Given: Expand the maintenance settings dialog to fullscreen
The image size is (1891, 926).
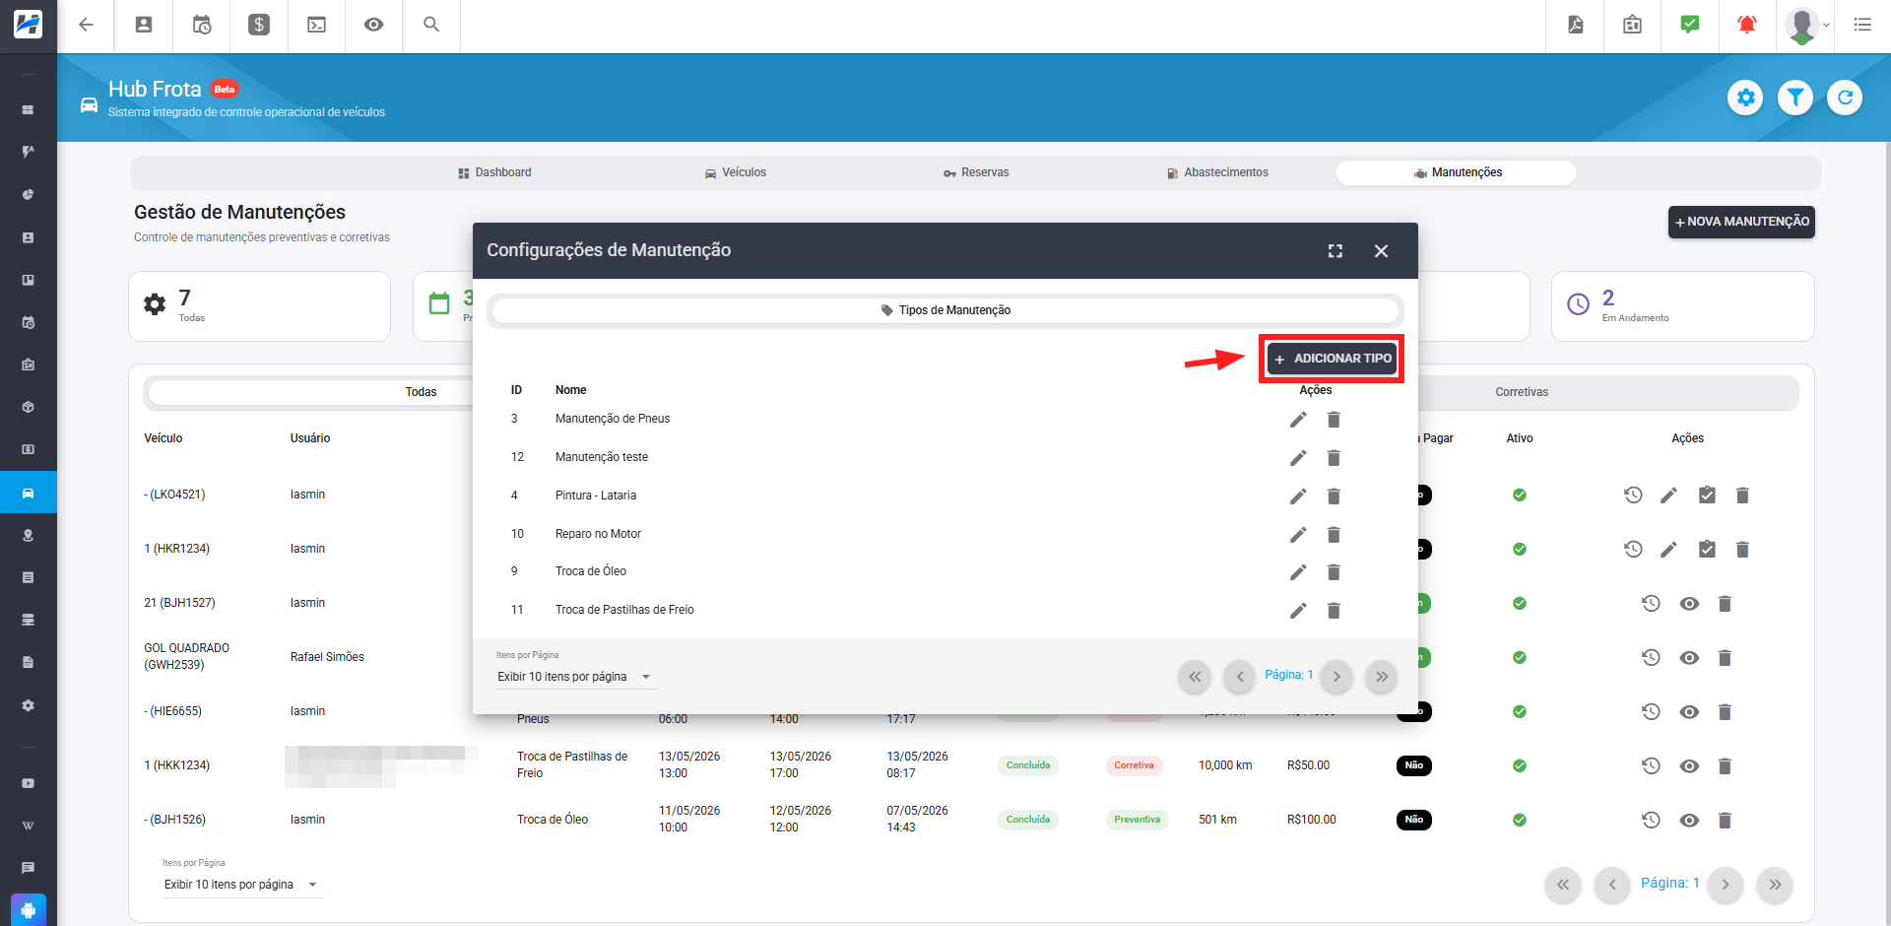Looking at the screenshot, I should (1336, 251).
